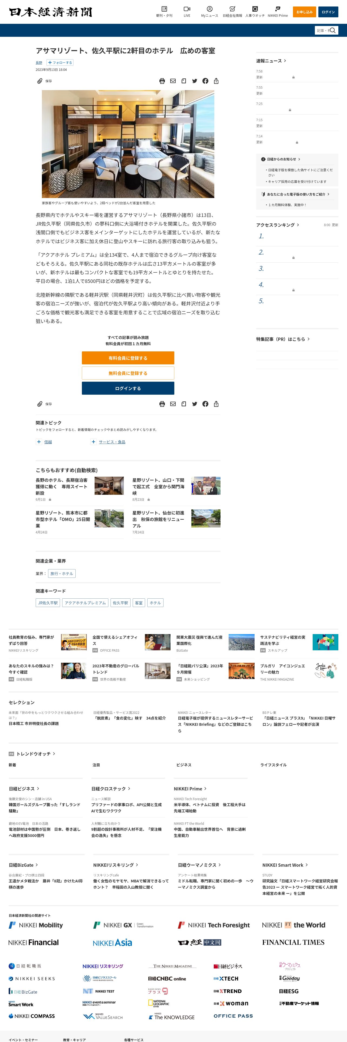Follow the サービス・食品 topic plus icon
Viewport: 347px width, 1042px height.
tap(93, 442)
